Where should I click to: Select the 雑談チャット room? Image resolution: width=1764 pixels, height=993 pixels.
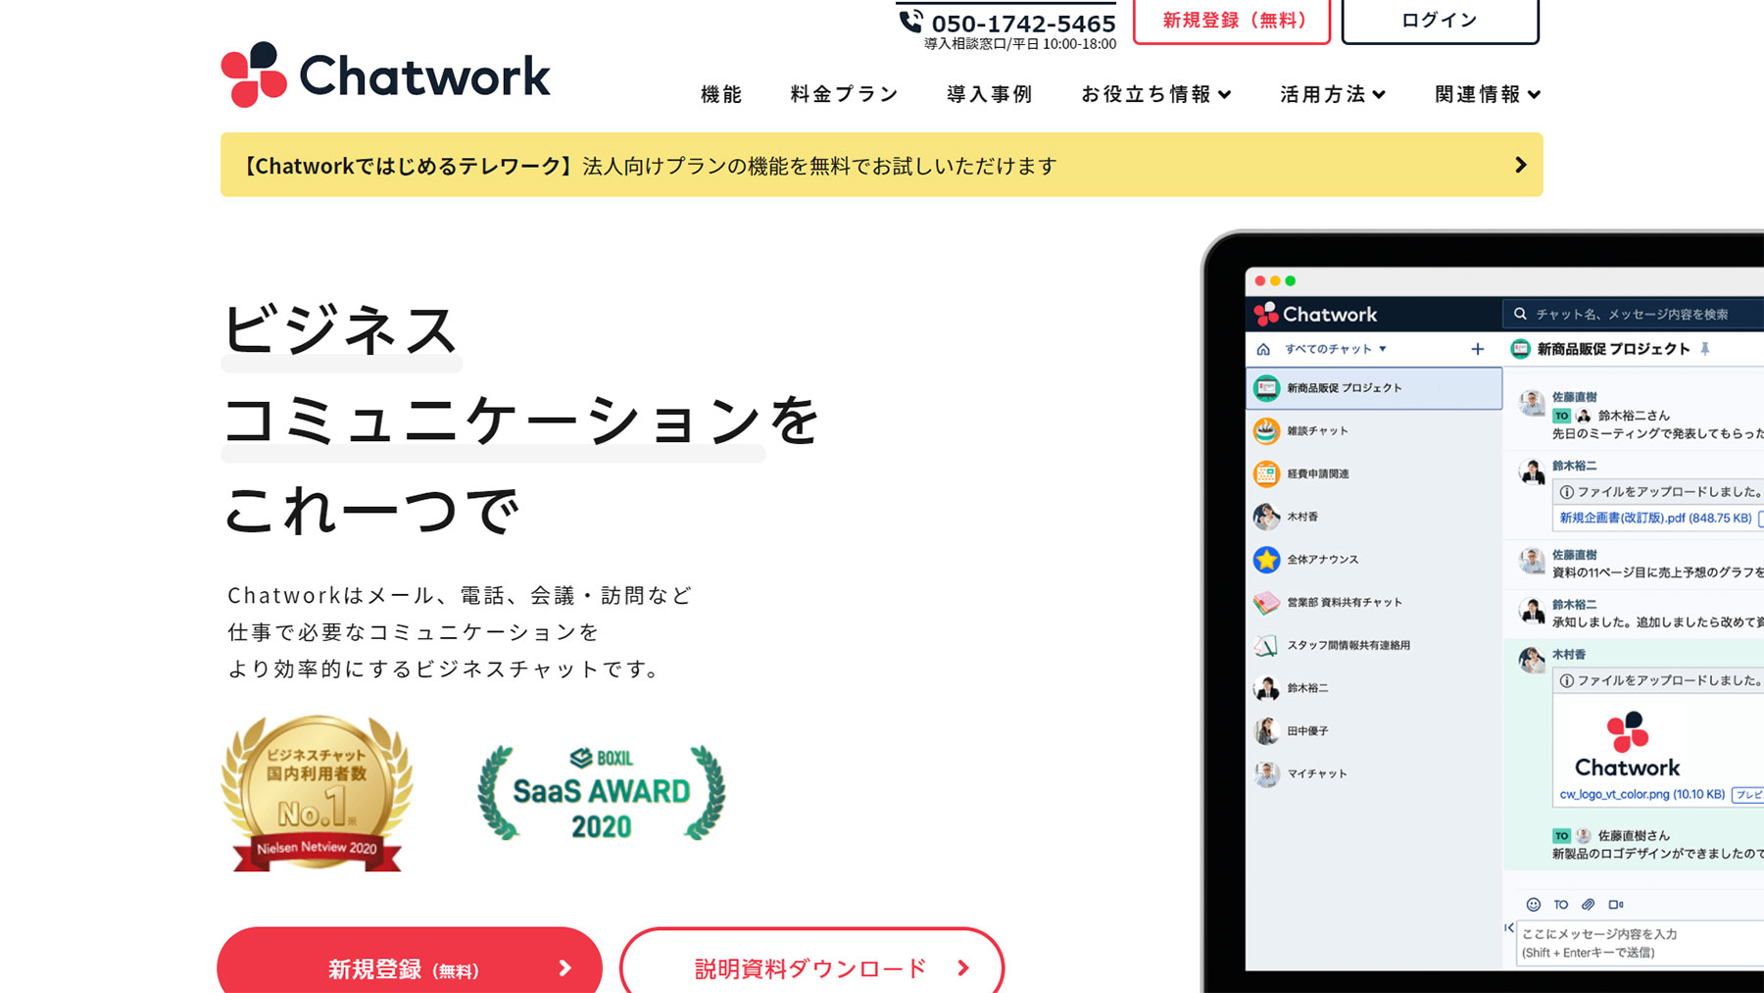[x=1374, y=430]
